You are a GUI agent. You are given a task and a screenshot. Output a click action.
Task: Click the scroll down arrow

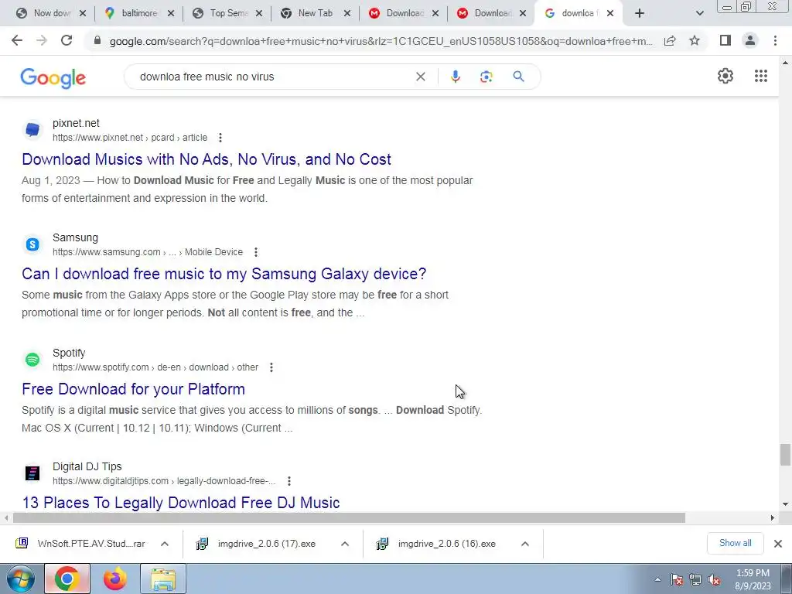point(785,504)
